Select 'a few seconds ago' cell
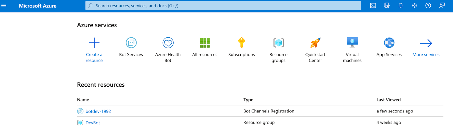 (395, 111)
